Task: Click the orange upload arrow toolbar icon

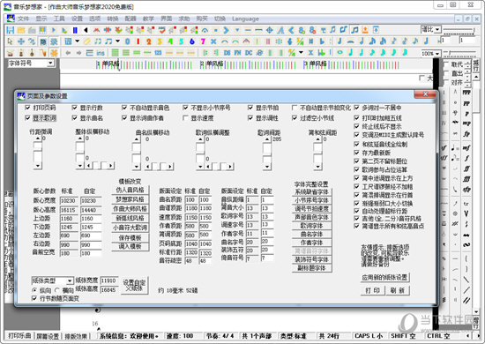Action: click(x=365, y=30)
